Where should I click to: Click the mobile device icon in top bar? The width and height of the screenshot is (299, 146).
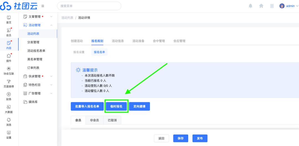pos(272,6)
